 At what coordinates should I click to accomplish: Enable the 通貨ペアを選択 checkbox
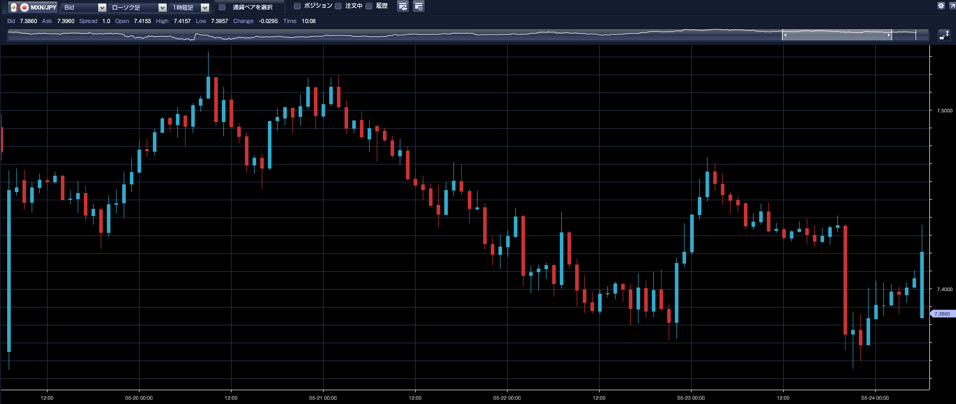click(222, 7)
